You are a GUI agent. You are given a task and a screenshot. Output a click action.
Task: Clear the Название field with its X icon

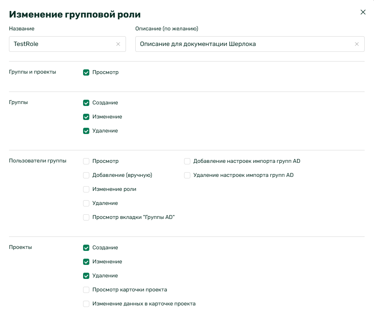118,44
